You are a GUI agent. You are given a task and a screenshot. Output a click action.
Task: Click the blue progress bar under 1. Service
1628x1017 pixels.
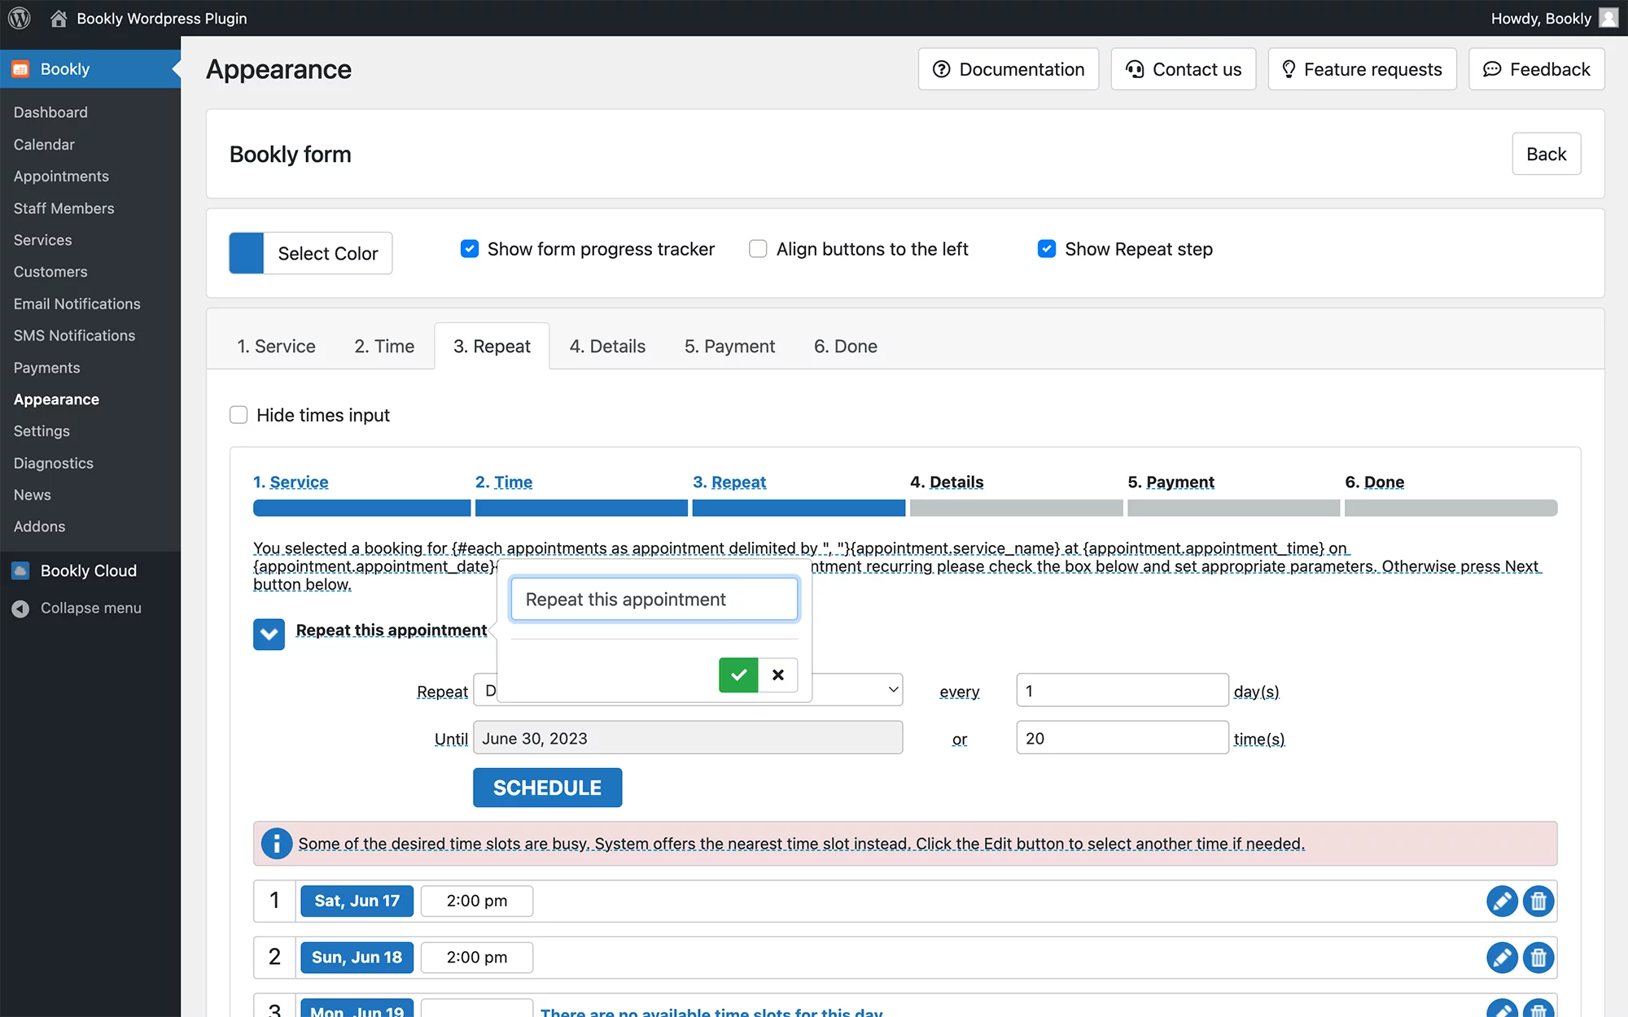(x=361, y=508)
